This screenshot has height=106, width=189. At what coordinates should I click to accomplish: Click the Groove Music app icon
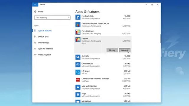coord(78,65)
